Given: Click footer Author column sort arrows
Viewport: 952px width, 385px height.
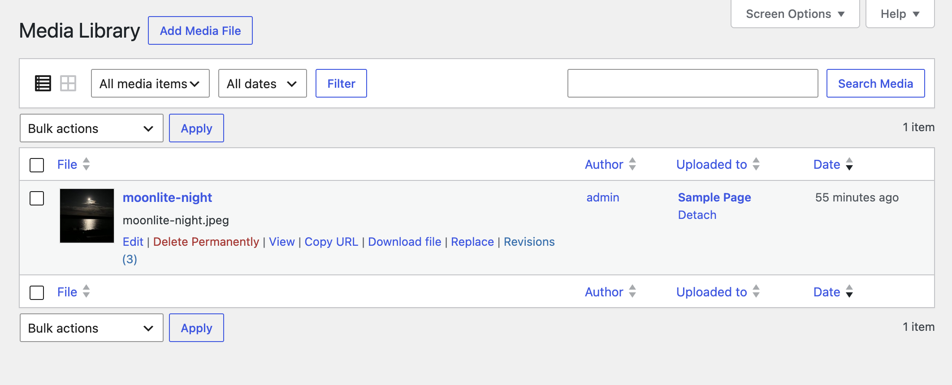Looking at the screenshot, I should point(632,292).
